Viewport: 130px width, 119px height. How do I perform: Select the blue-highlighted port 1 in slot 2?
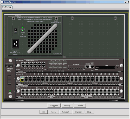coord(22,77)
